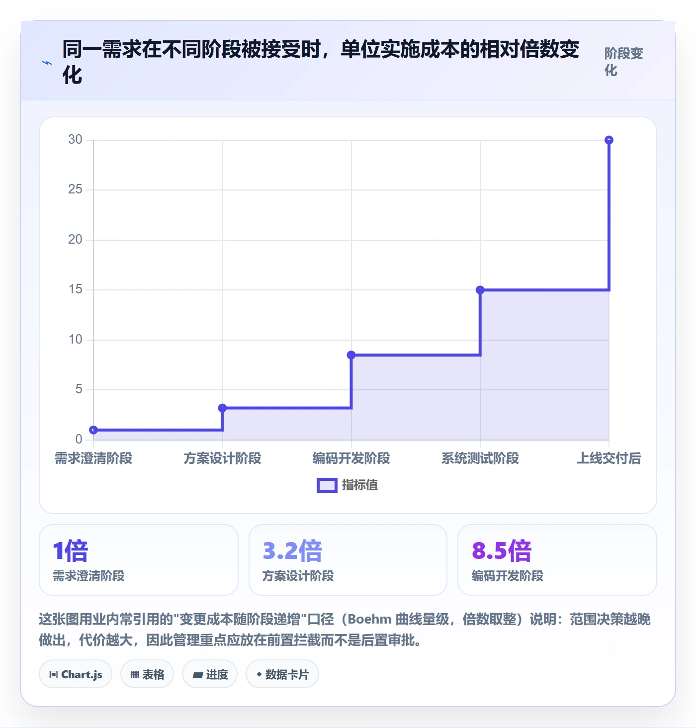Click the chart title starting with 同一需求

tap(321, 62)
